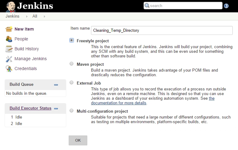
Task: Click the Maven project label
Action: 90,64
